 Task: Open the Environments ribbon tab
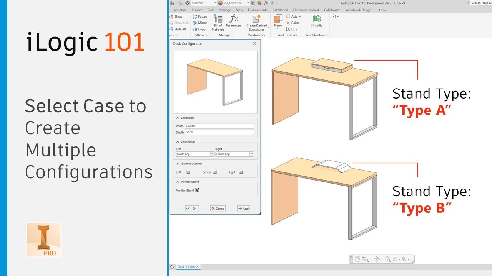pos(258,10)
